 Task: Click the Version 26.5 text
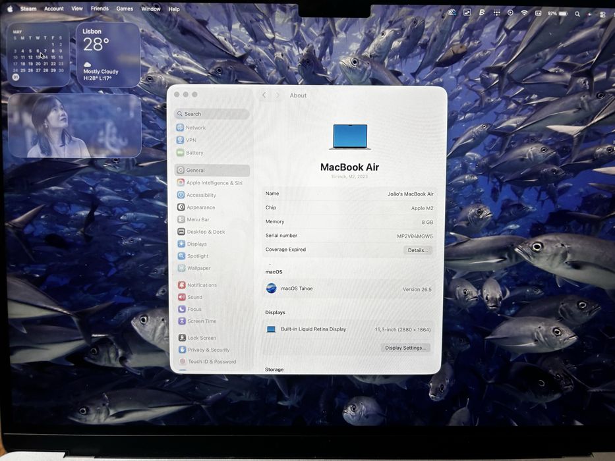click(417, 289)
